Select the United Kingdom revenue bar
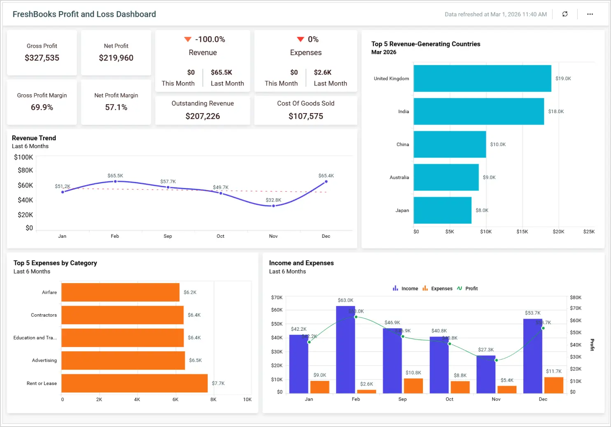Image resolution: width=611 pixels, height=427 pixels. tap(483, 79)
